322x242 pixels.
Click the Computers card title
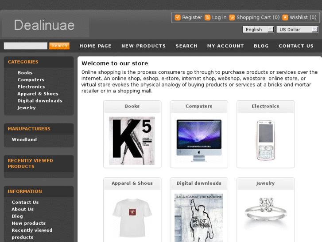[x=199, y=106]
